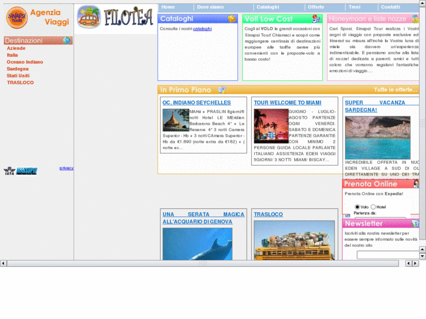Click the yellow catalog icon in Cataloghi header
The height and width of the screenshot is (319, 426).
231,19
